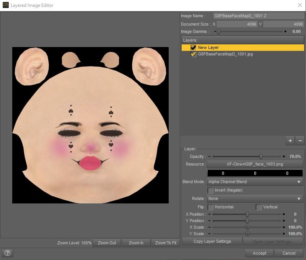The width and height of the screenshot is (306, 260).
Task: Click the Opacity slider handle
Action: (261, 157)
